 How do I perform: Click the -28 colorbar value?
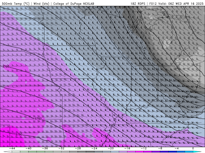[x=78, y=148]
